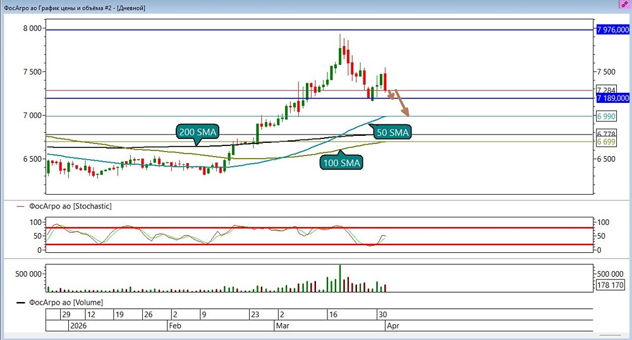Click the highest green candlestick near 7 900
The height and width of the screenshot is (340, 632).
340,49
